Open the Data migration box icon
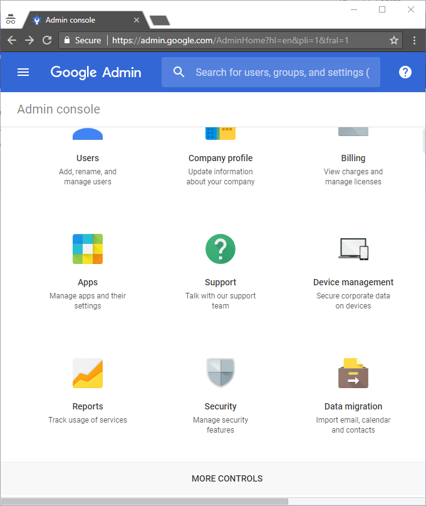Image resolution: width=426 pixels, height=506 pixels. point(353,373)
